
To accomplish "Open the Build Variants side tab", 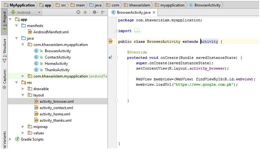I will pos(4,140).
